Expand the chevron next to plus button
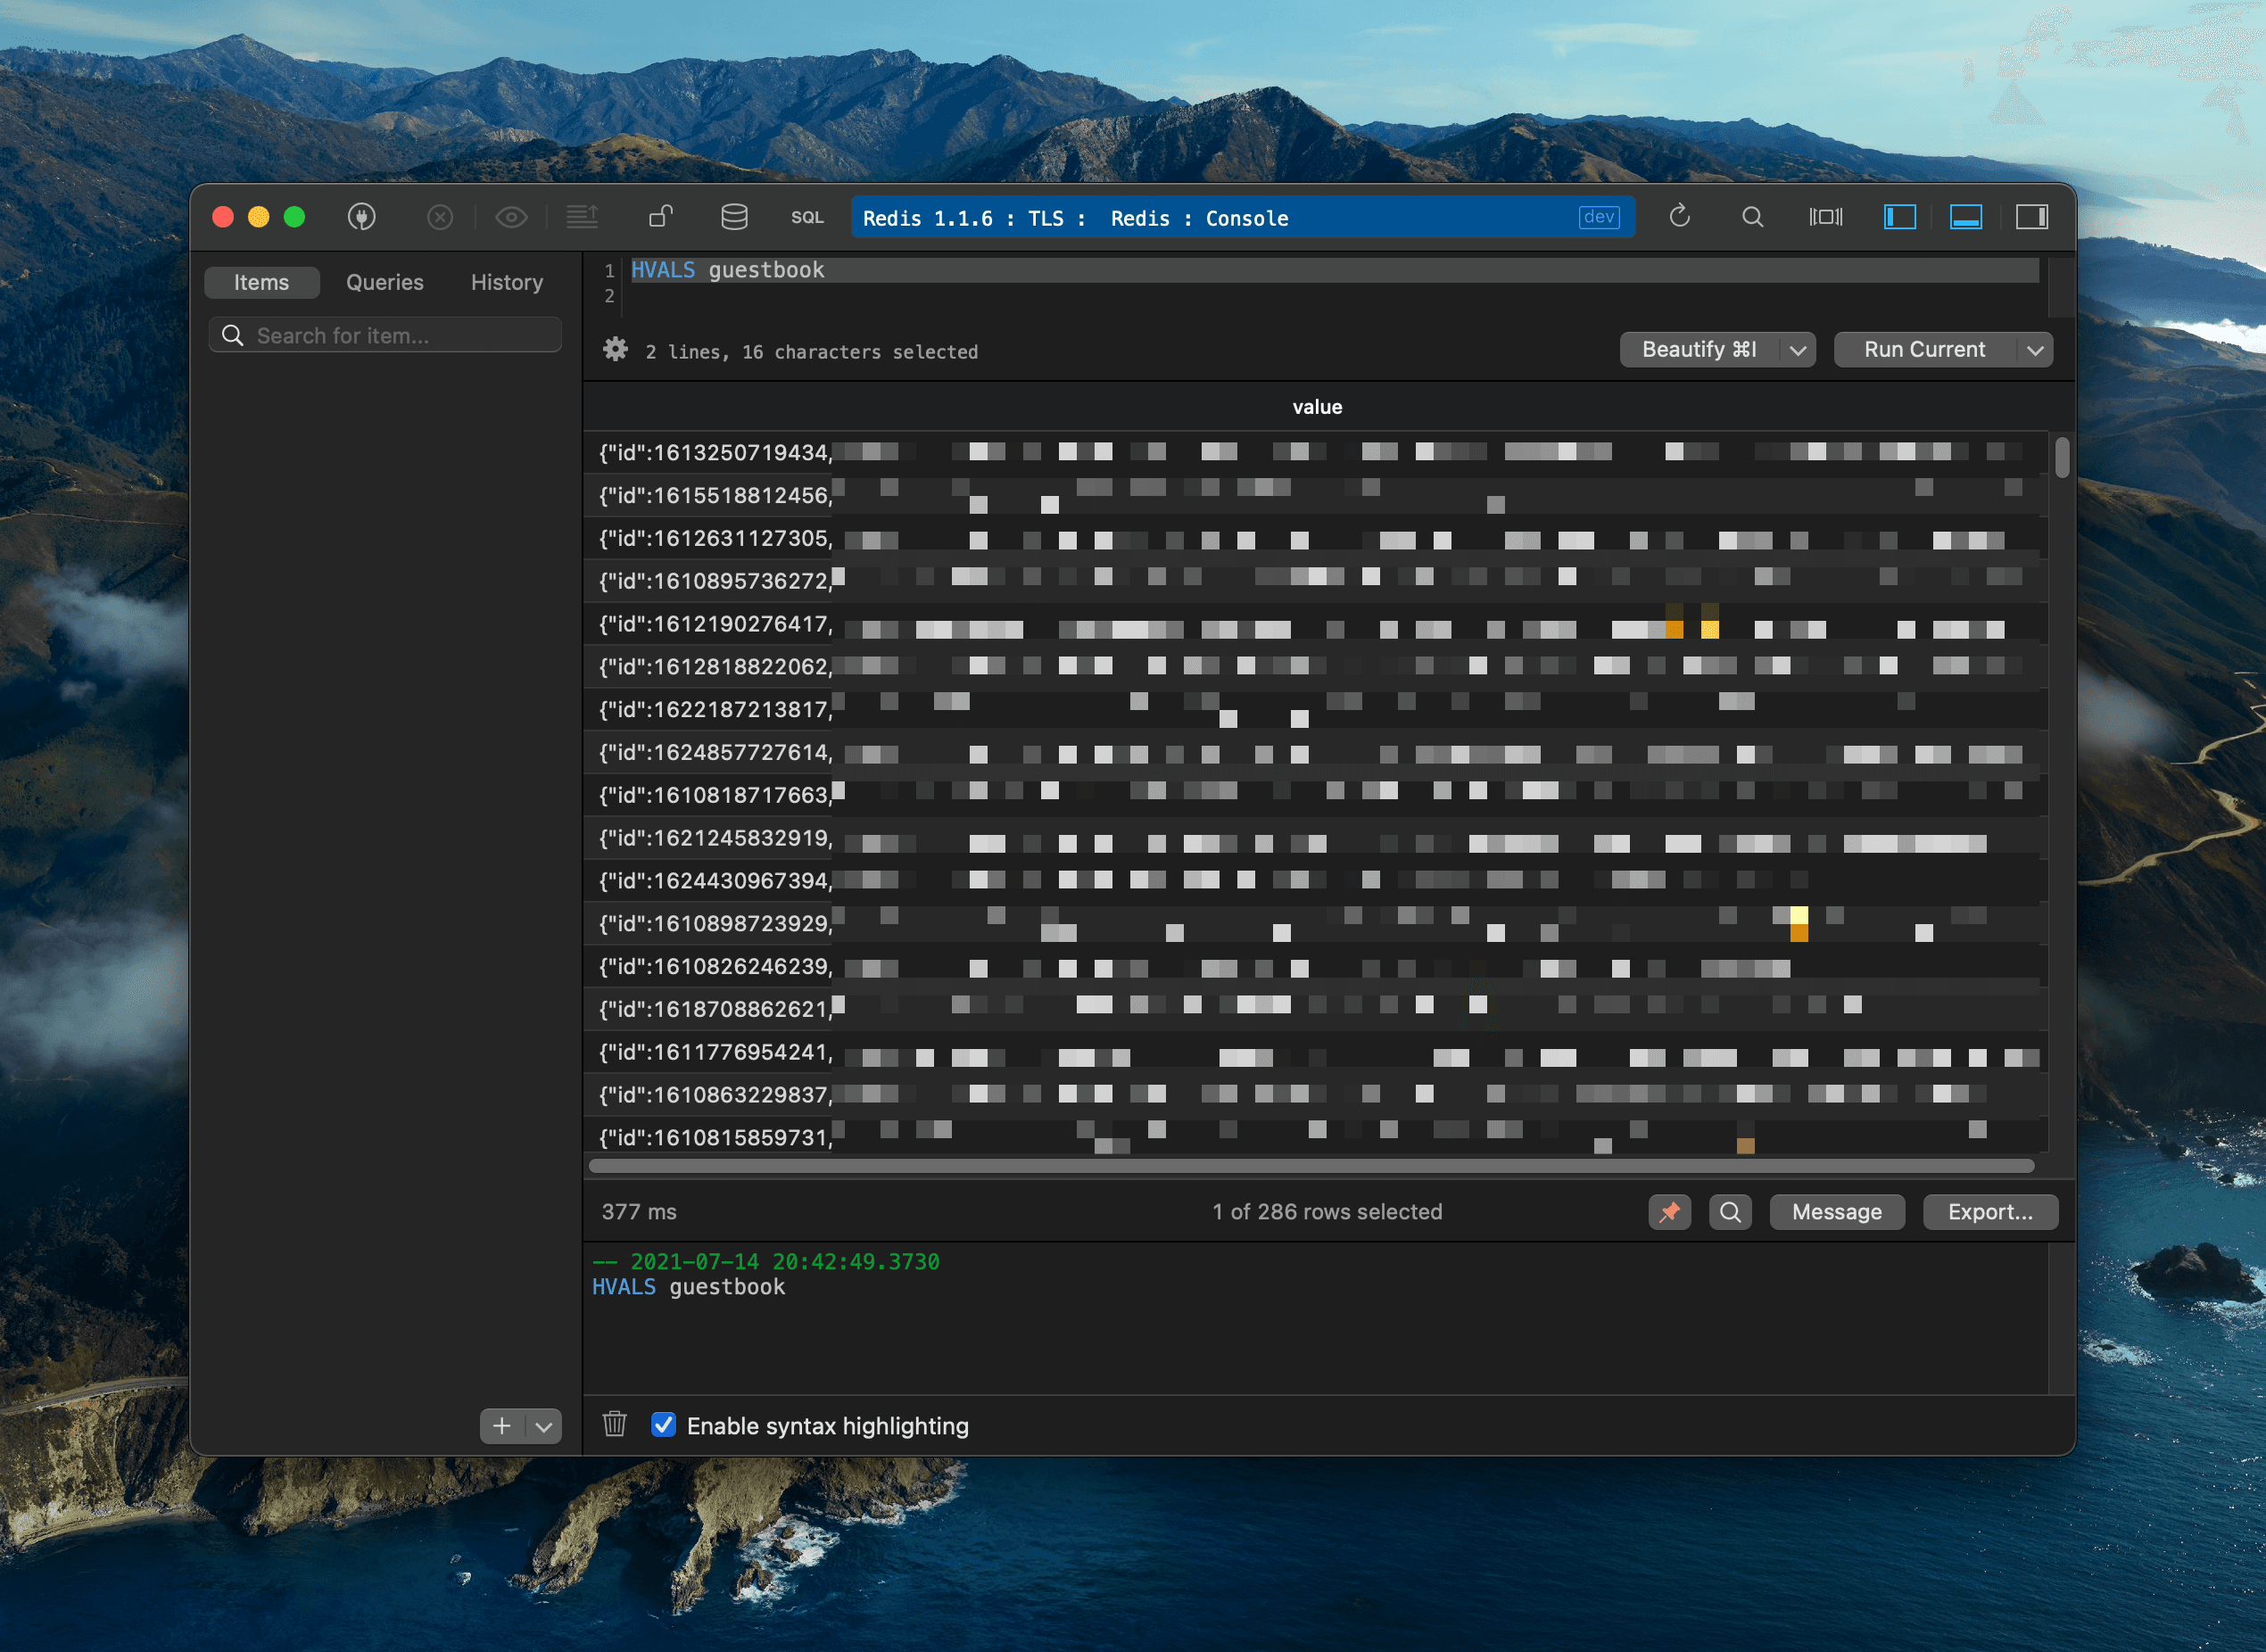 (x=544, y=1426)
